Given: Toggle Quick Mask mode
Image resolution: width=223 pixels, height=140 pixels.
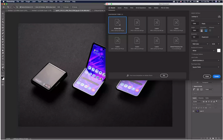Looking at the screenshot, I should point(3,82).
